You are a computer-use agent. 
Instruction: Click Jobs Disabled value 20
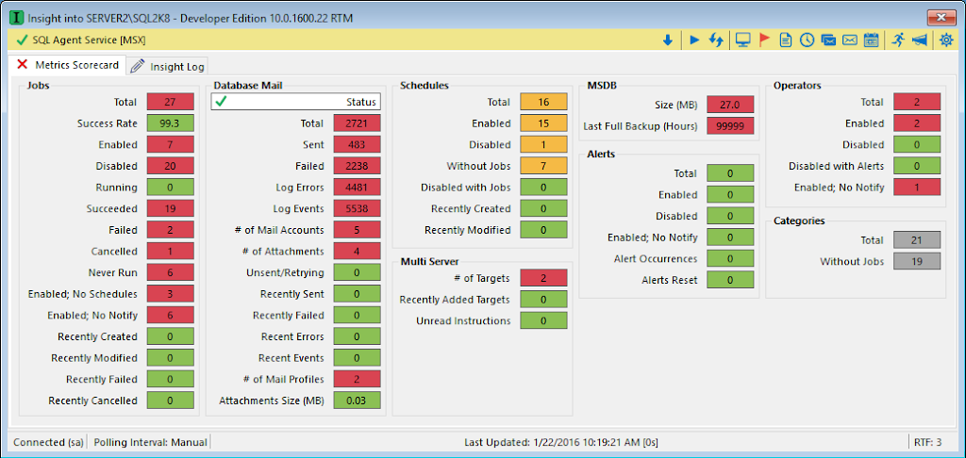171,166
